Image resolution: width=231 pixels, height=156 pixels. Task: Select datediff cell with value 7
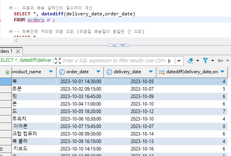192,111
